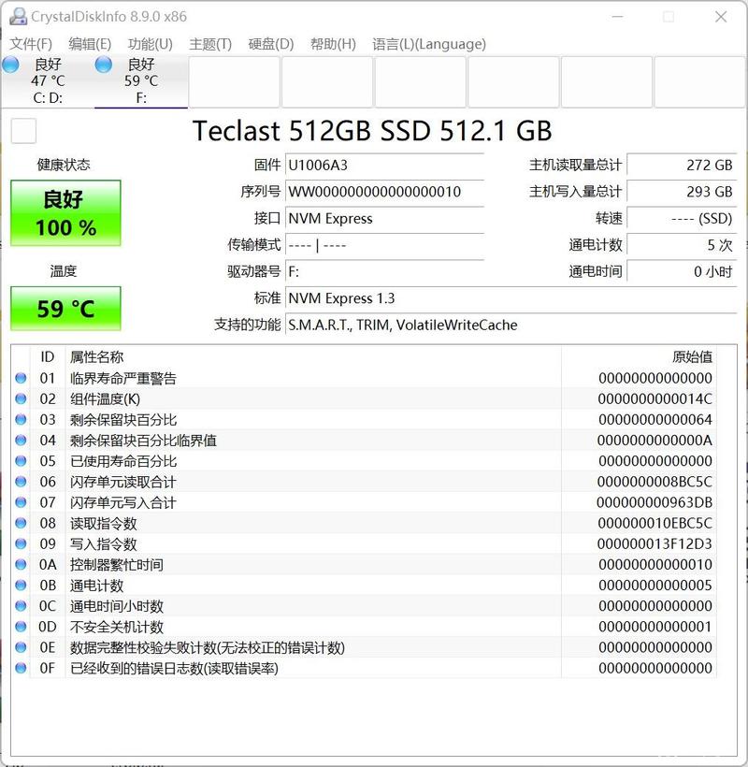Select the F: disk tab at 59 °C

point(141,80)
